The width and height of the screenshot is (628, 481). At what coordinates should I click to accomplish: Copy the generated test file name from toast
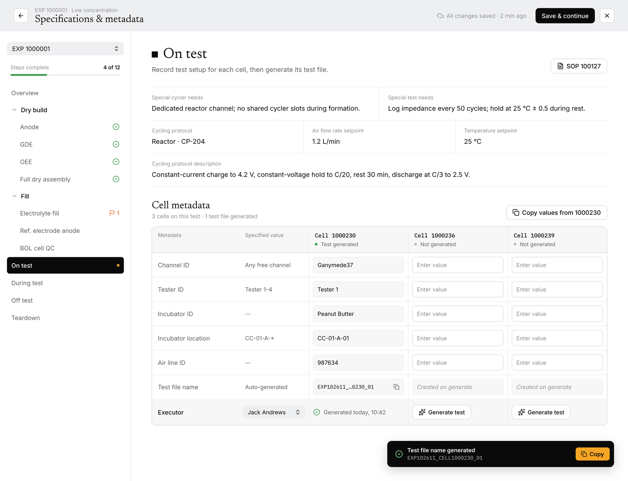click(592, 454)
